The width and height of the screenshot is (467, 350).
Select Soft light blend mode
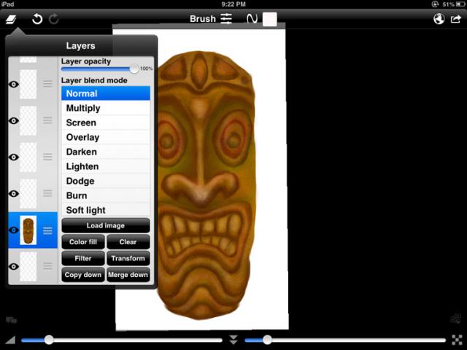[87, 210]
